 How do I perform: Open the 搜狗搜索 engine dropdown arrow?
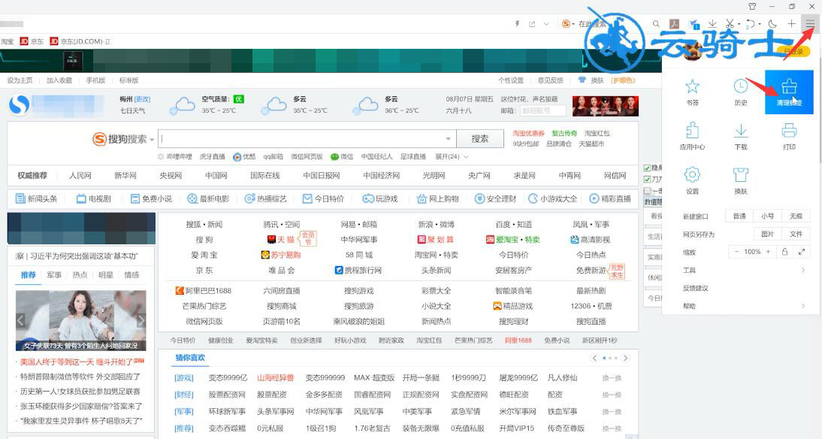(x=152, y=140)
